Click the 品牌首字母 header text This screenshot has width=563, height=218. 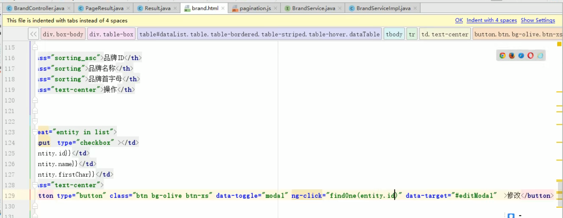[105, 79]
